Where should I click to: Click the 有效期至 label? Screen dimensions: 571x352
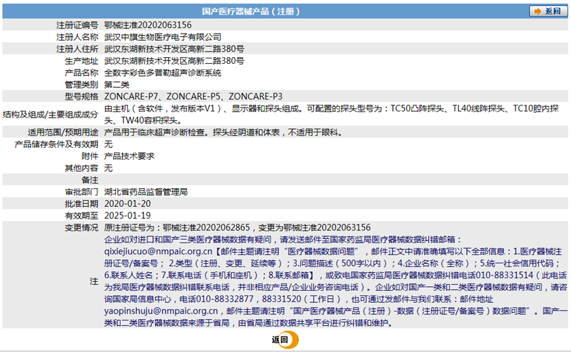pos(81,216)
